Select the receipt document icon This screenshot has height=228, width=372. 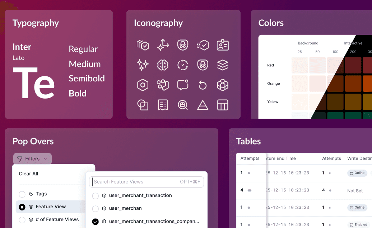tap(163, 105)
